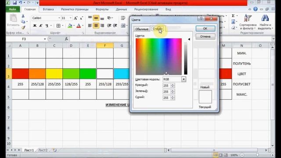Image resolution: width=281 pixels, height=158 pixels.
Task: Click the Save icon in quick access toolbar
Action: pos(14,3)
